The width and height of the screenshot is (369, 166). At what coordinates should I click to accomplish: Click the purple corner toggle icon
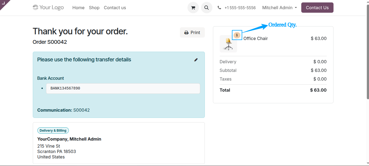click(x=4, y=4)
